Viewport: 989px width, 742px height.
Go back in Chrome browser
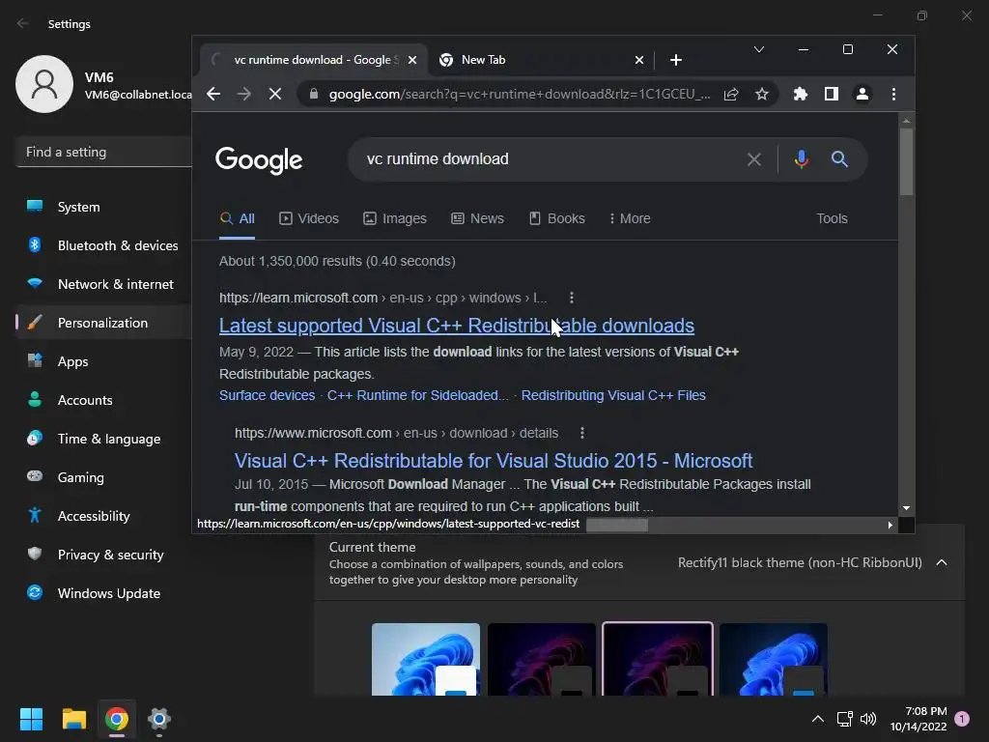pyautogui.click(x=213, y=94)
